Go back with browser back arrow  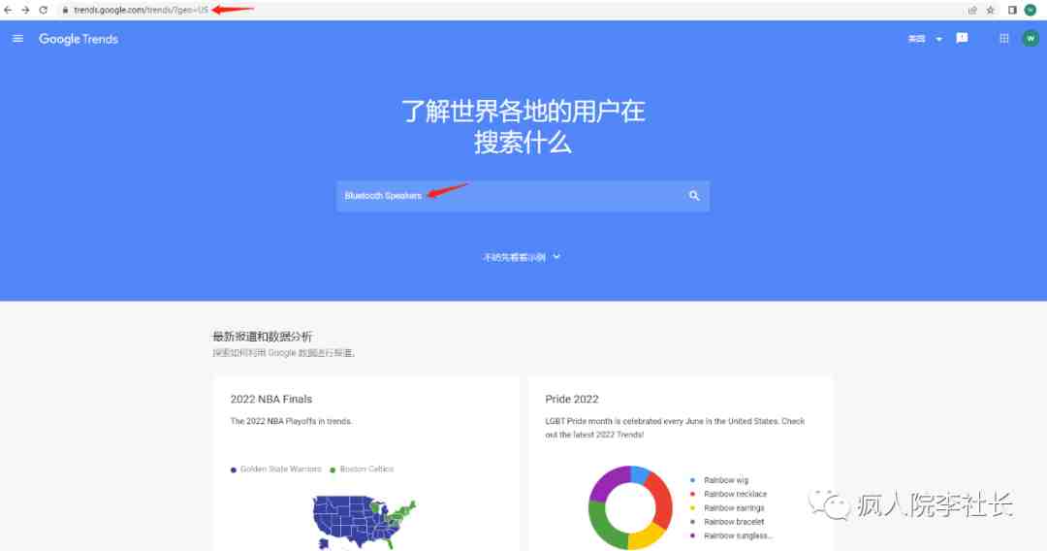click(x=8, y=10)
